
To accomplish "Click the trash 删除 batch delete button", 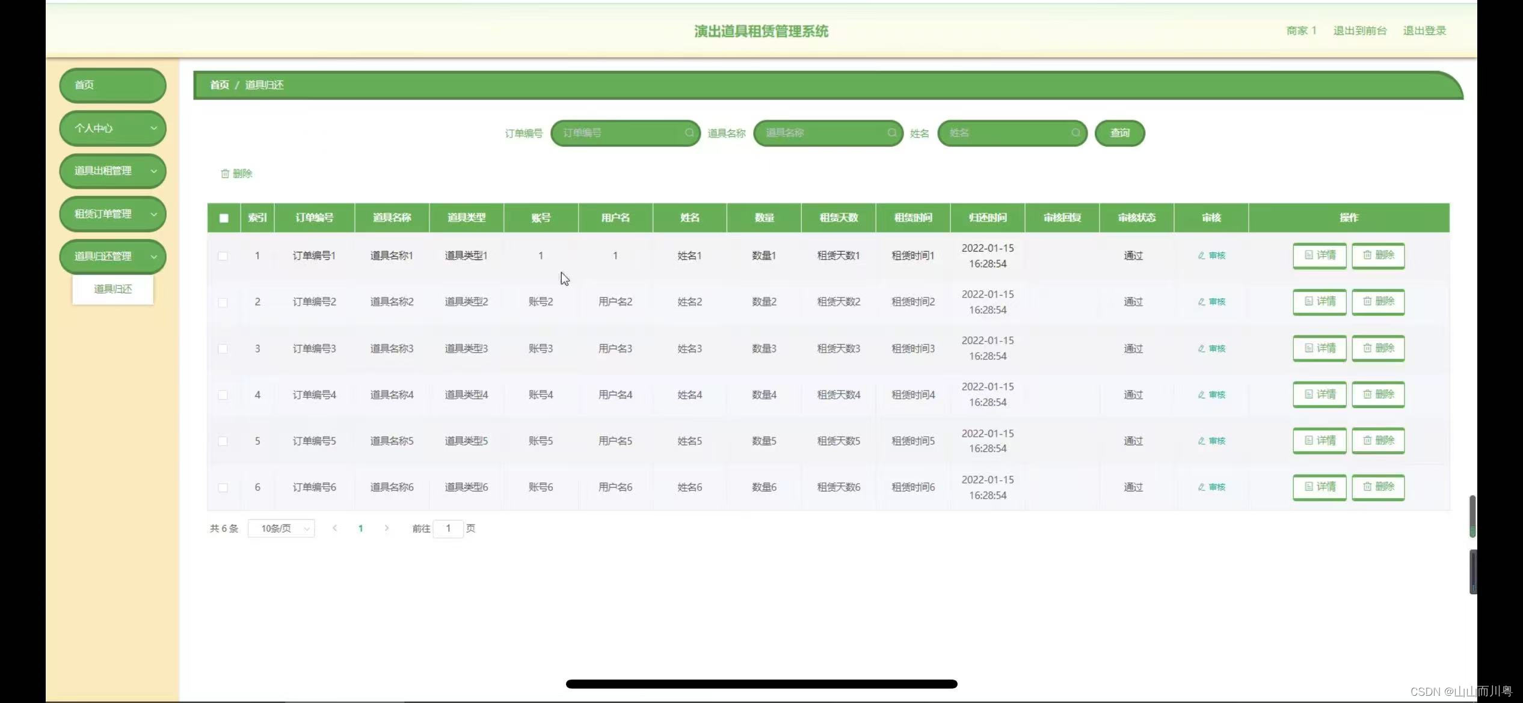I will click(236, 174).
